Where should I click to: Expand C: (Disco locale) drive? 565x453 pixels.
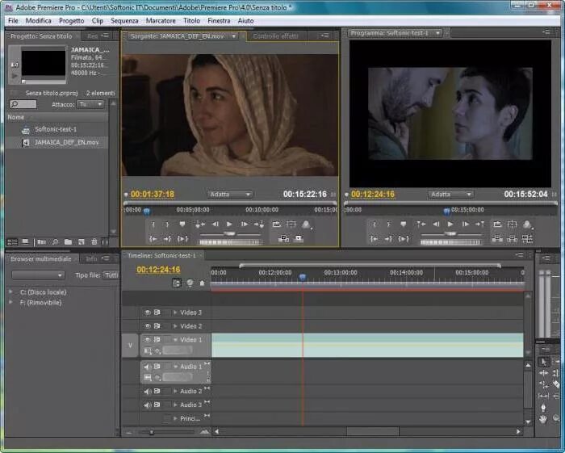coord(10,292)
